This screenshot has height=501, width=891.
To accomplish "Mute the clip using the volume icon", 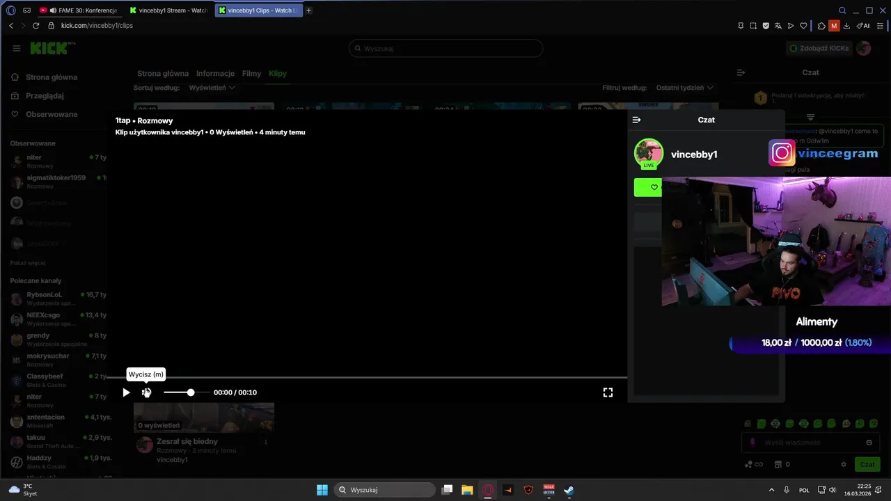I will click(146, 392).
